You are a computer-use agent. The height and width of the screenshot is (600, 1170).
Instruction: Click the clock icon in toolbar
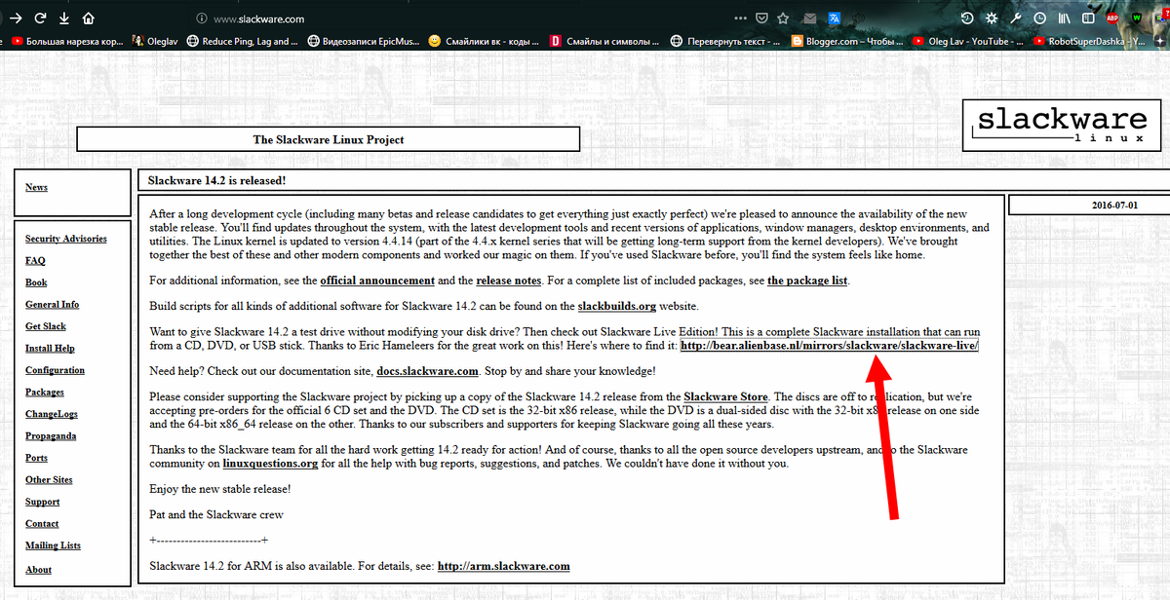pos(1040,19)
